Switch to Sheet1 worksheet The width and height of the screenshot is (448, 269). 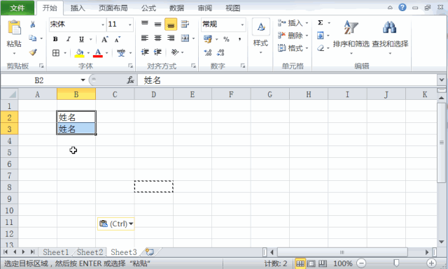pos(56,252)
